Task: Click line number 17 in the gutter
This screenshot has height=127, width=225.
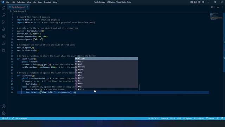Action: pyautogui.click(x=12, y=59)
